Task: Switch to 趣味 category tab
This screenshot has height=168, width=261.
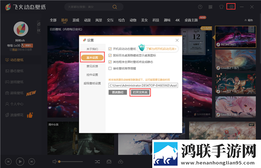Action: (x=167, y=20)
